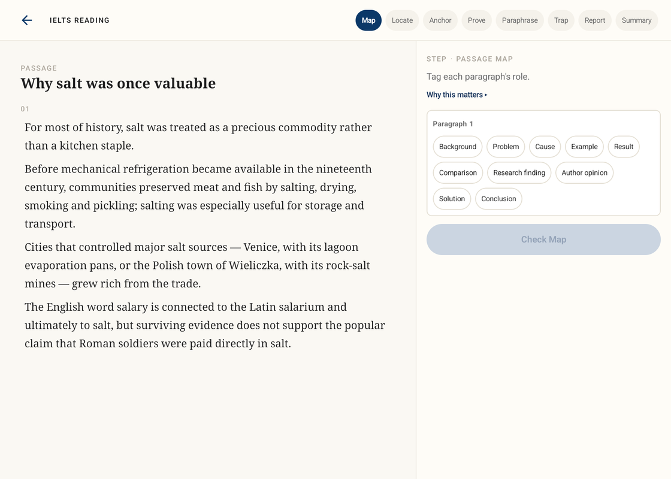671x479 pixels.
Task: Click the sentence about the word salary
Action: [204, 325]
